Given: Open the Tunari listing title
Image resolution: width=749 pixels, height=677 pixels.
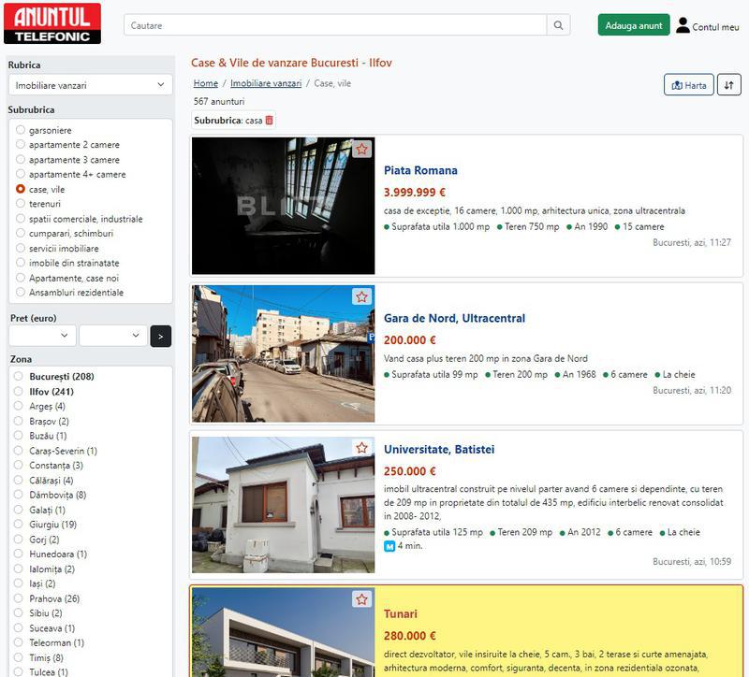Looking at the screenshot, I should point(401,614).
